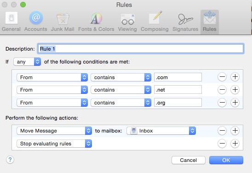Click the Cancel button
The height and width of the screenshot is (173, 252).
click(189, 160)
